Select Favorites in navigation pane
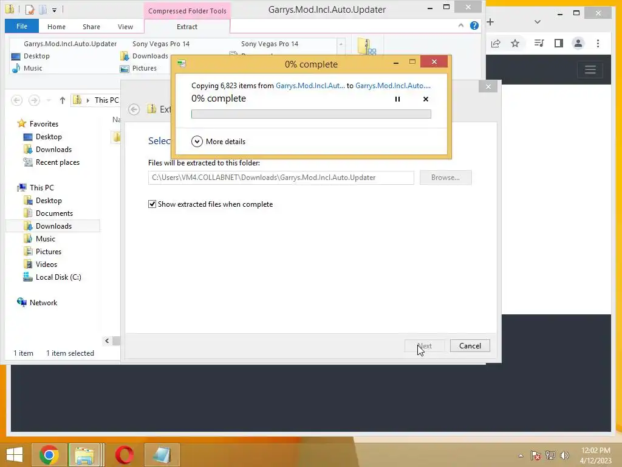Image resolution: width=622 pixels, height=467 pixels. pos(38,124)
